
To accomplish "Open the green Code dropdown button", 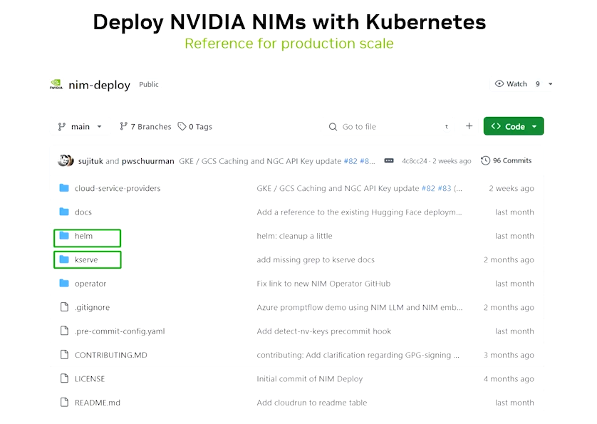I will pyautogui.click(x=514, y=126).
